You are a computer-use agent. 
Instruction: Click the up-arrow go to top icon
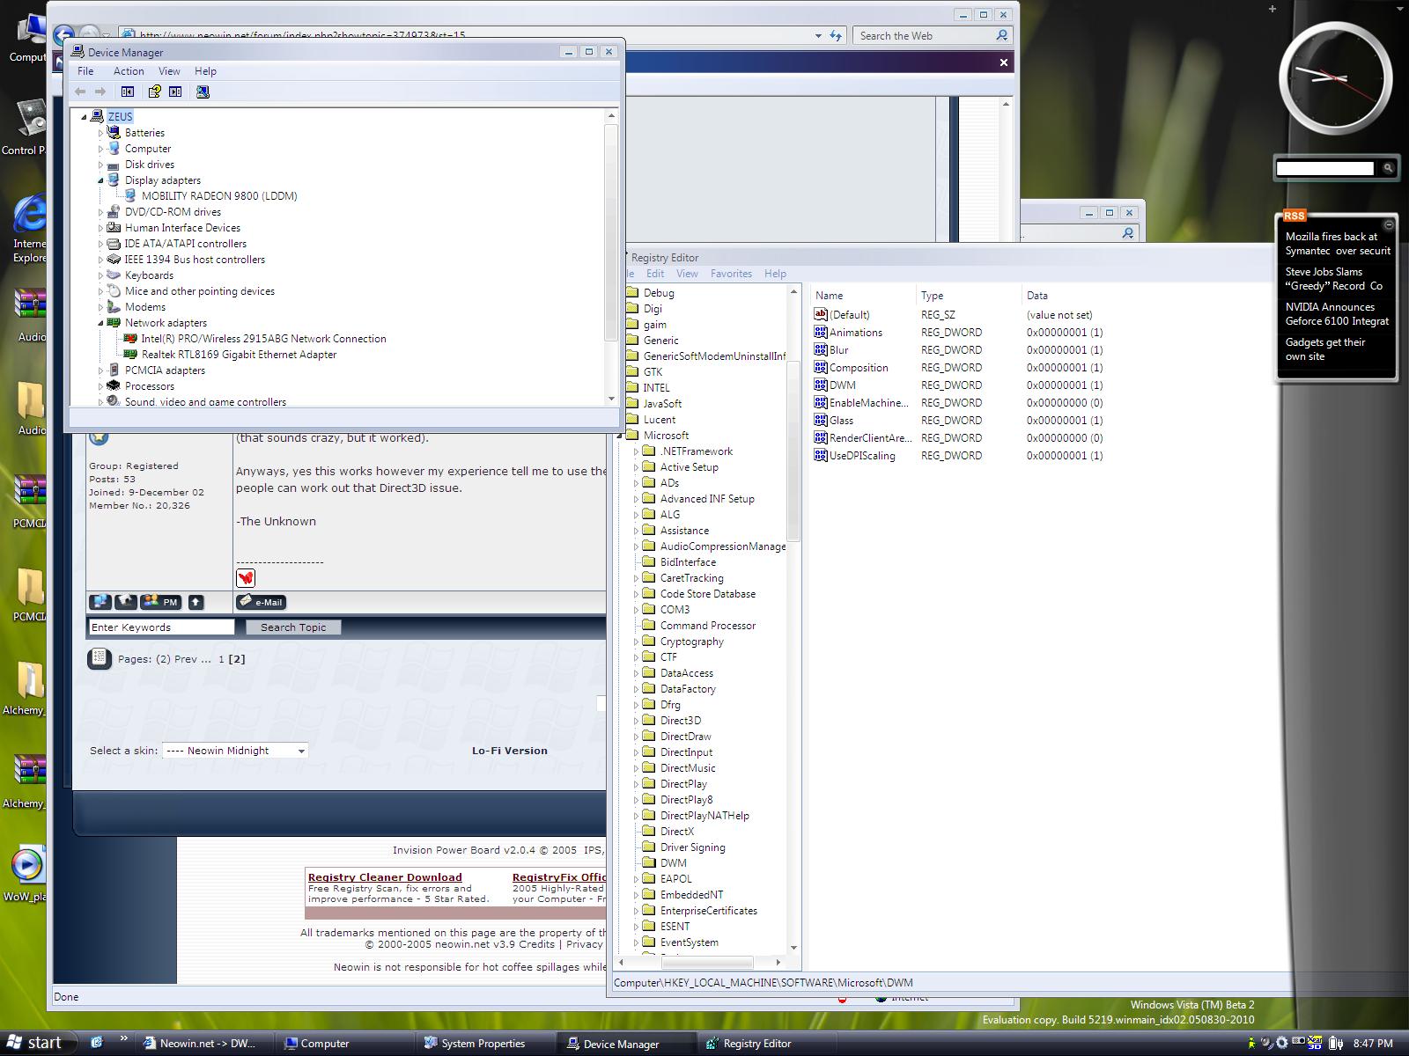[x=195, y=602]
